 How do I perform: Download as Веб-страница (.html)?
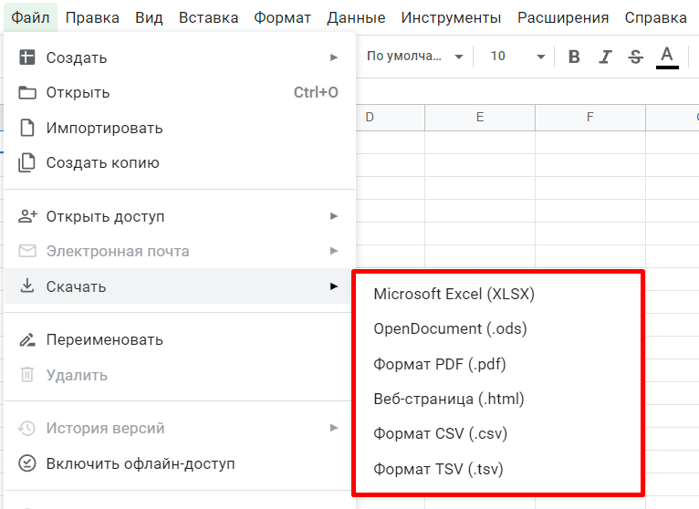pyautogui.click(x=498, y=399)
